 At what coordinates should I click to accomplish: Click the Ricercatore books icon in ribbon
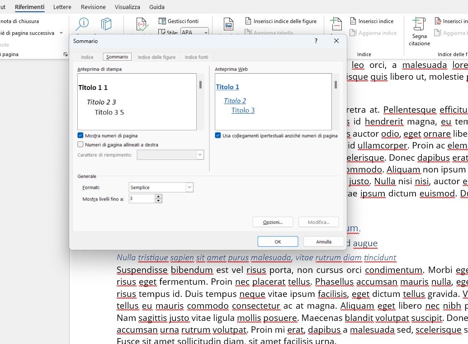point(106,24)
